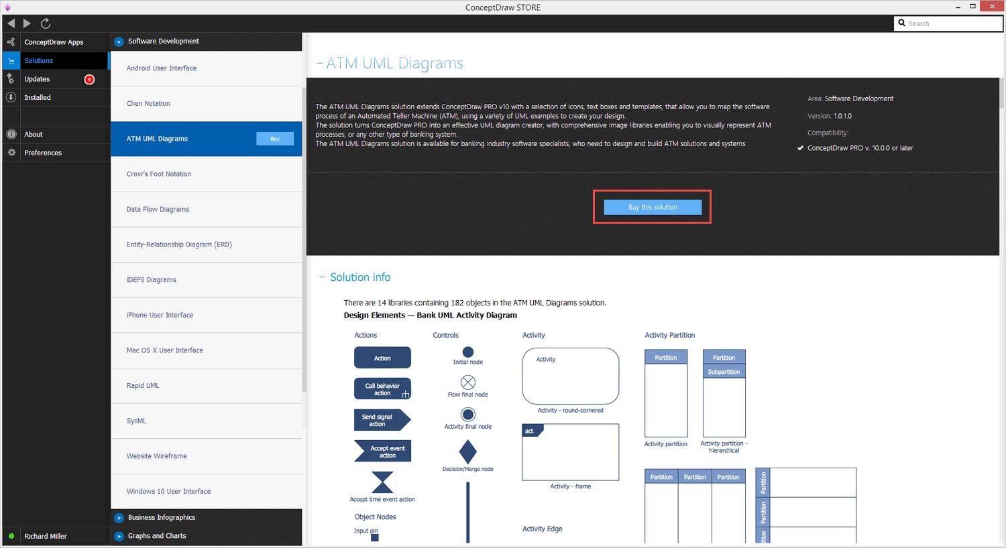Show Installed items
This screenshot has height=548, width=1006.
point(56,97)
